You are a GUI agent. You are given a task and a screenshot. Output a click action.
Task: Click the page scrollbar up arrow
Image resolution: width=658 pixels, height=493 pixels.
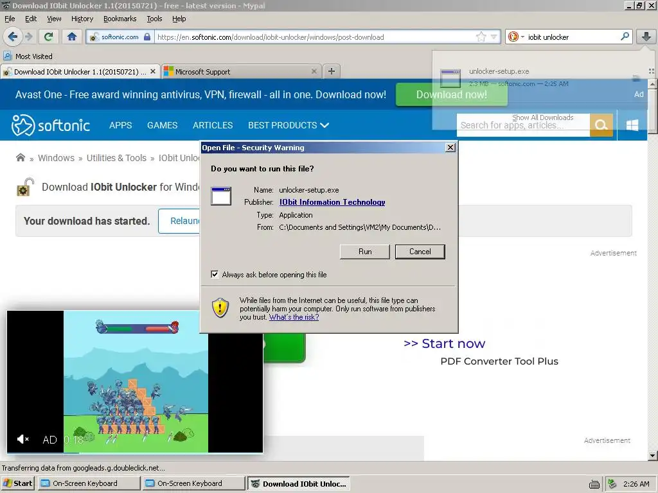coord(652,84)
